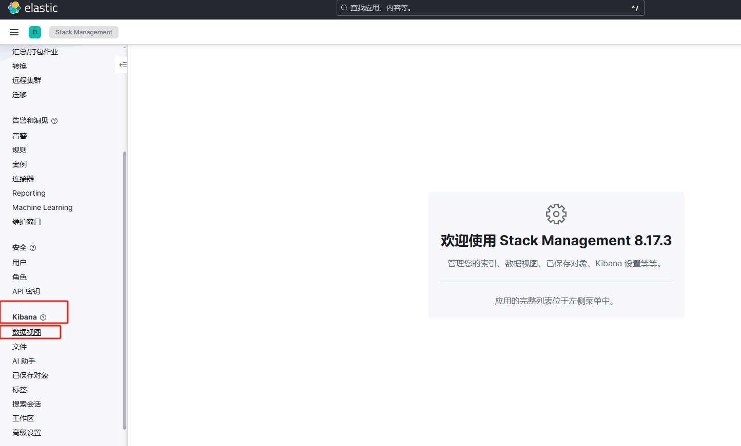Viewport: 741px width, 446px height.
Task: Open AI 助手 in sidebar
Action: tap(24, 361)
